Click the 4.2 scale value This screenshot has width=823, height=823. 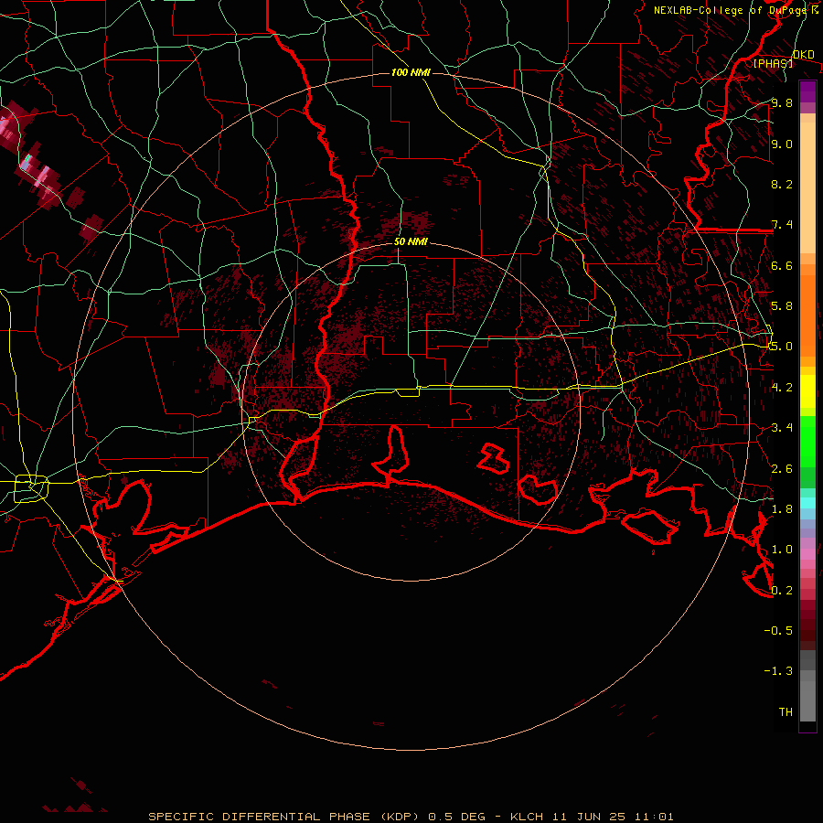[782, 388]
